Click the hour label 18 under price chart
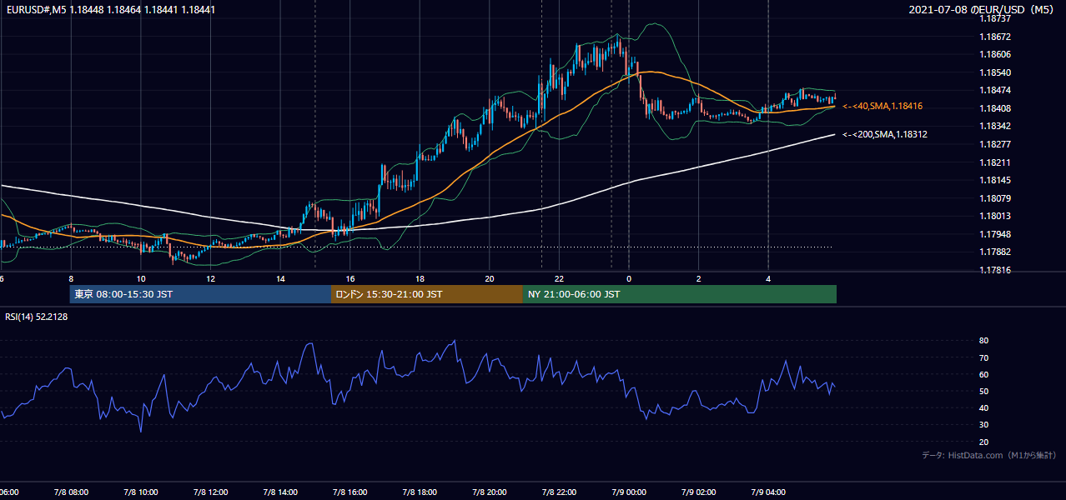 (420, 278)
